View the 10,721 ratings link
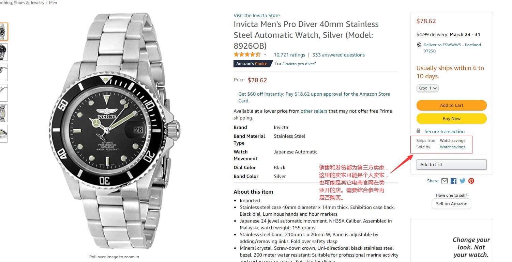The image size is (512, 262). tap(289, 55)
